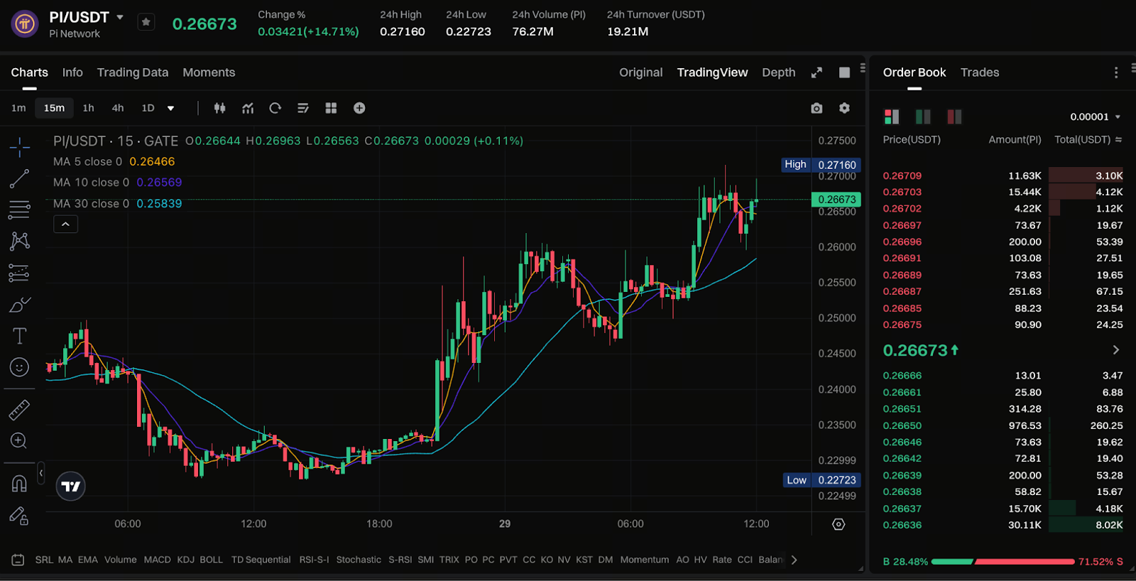The height and width of the screenshot is (581, 1136).
Task: Select the 15m timeframe
Action: (x=54, y=108)
